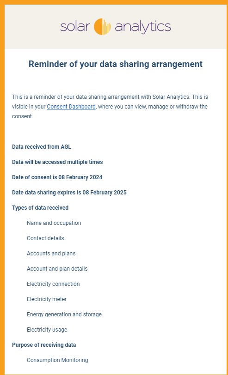The height and width of the screenshot is (375, 228).
Task: Select the 'Electricity meter' item
Action: [47, 299]
